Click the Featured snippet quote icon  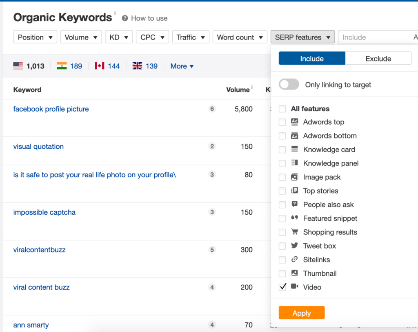click(x=295, y=218)
